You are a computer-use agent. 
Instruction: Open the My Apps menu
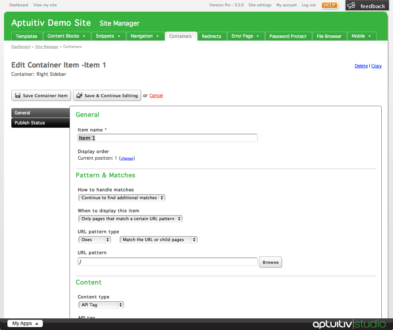point(25,323)
